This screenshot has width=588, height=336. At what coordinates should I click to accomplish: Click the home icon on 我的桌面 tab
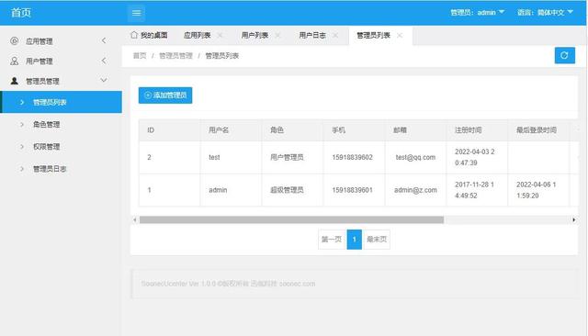pos(134,35)
